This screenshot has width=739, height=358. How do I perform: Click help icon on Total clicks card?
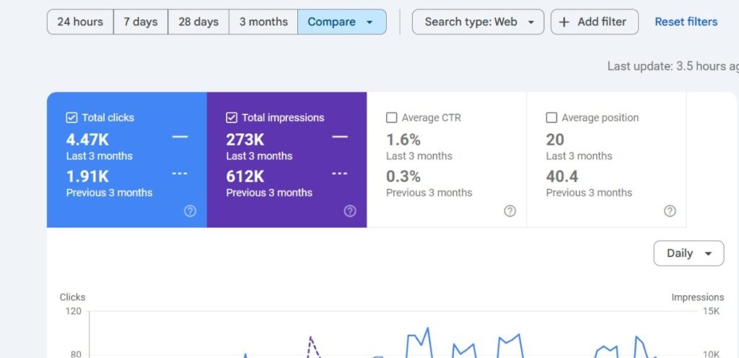(x=190, y=211)
